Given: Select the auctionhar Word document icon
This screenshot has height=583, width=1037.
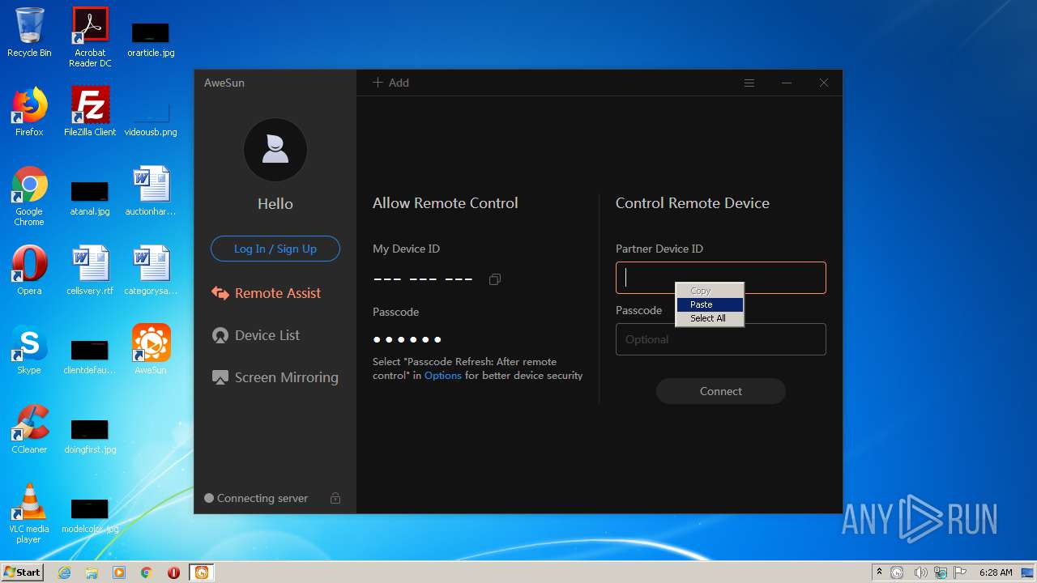Looking at the screenshot, I should [151, 191].
